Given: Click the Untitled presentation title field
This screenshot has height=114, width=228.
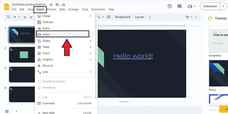Looking at the screenshot, I should [29, 5].
